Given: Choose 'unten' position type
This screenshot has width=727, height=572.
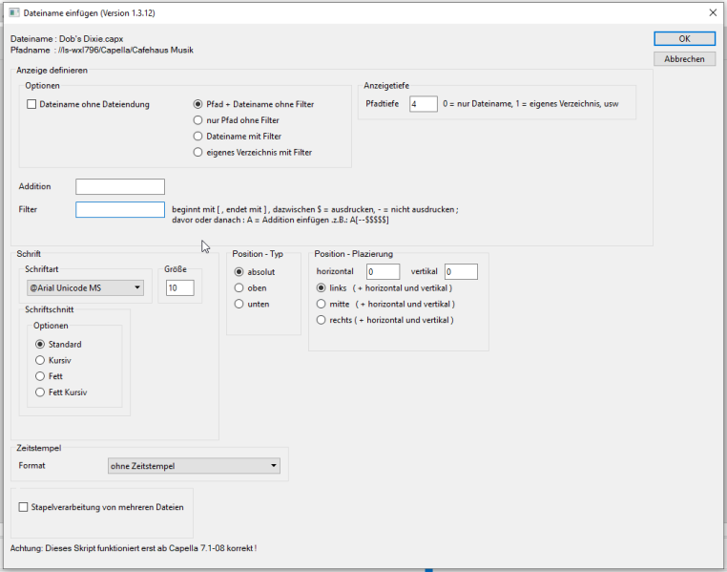Looking at the screenshot, I should coord(239,304).
